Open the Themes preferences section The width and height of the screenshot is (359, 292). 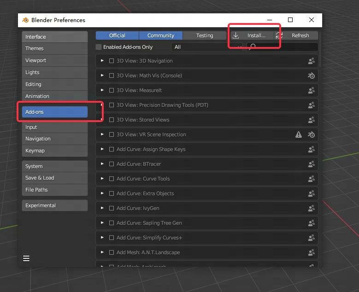point(54,48)
